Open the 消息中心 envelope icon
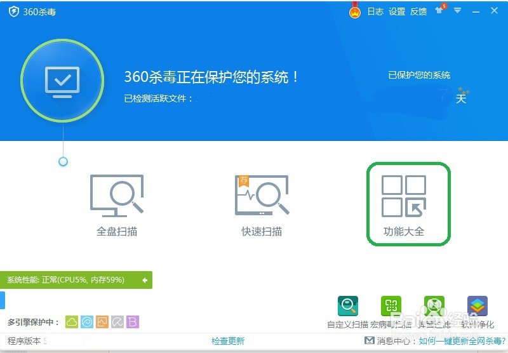The width and height of the screenshot is (508, 353). click(x=370, y=340)
